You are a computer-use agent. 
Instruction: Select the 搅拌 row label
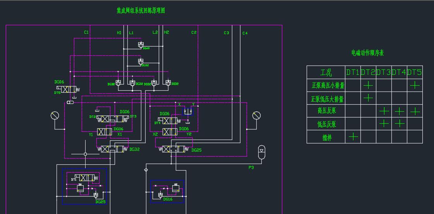click(x=327, y=137)
